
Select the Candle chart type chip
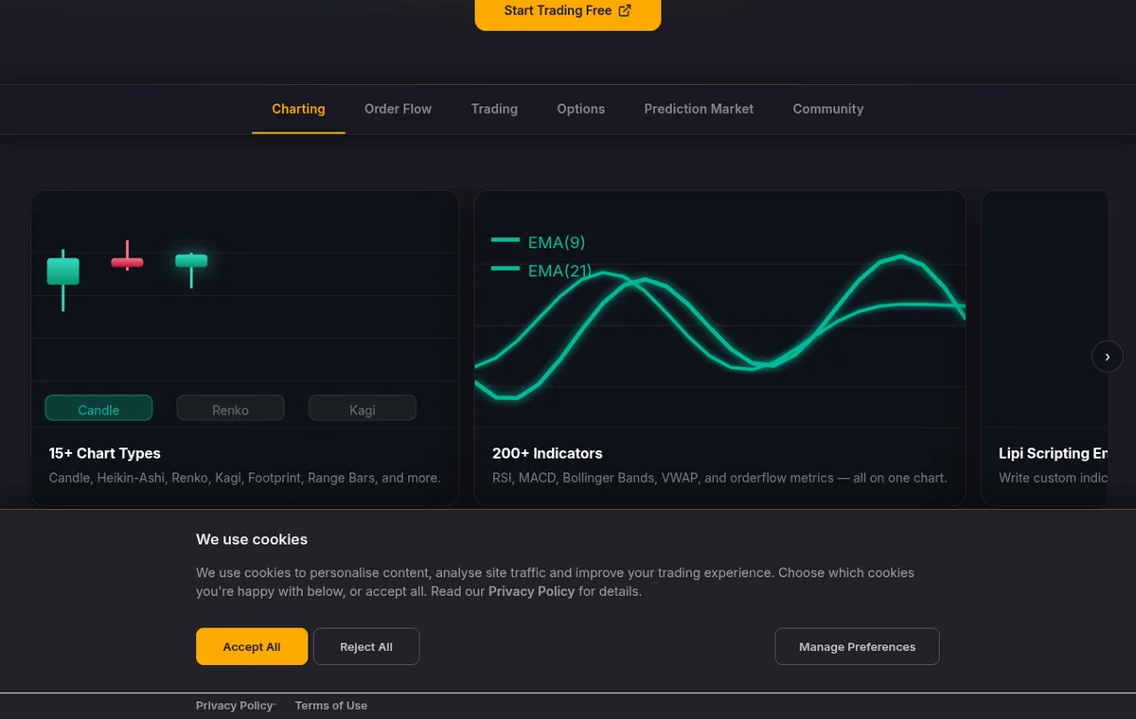98,409
